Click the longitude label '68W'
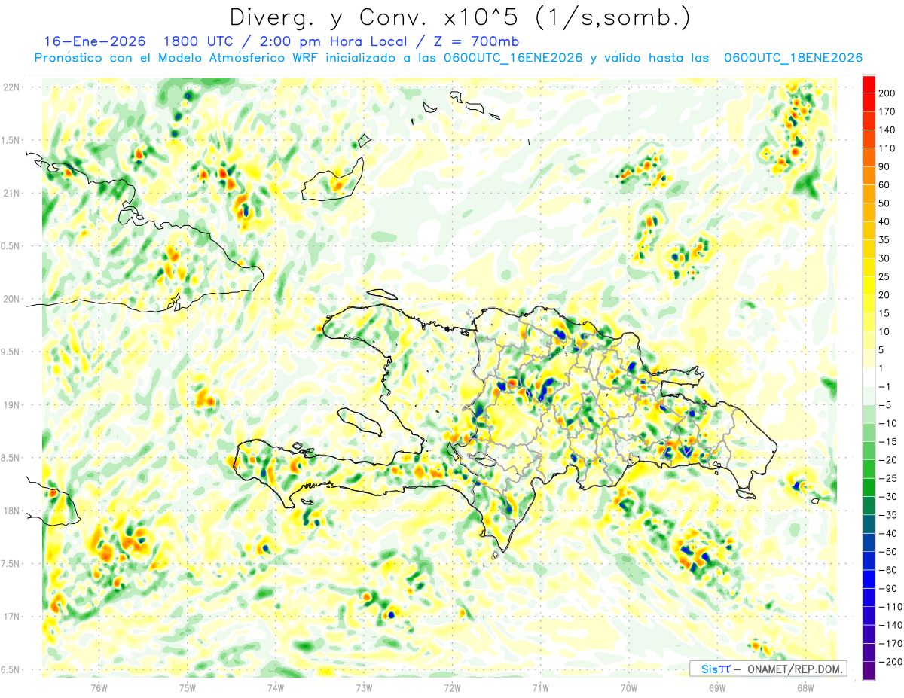Image resolution: width=904 pixels, height=698 pixels. [805, 687]
